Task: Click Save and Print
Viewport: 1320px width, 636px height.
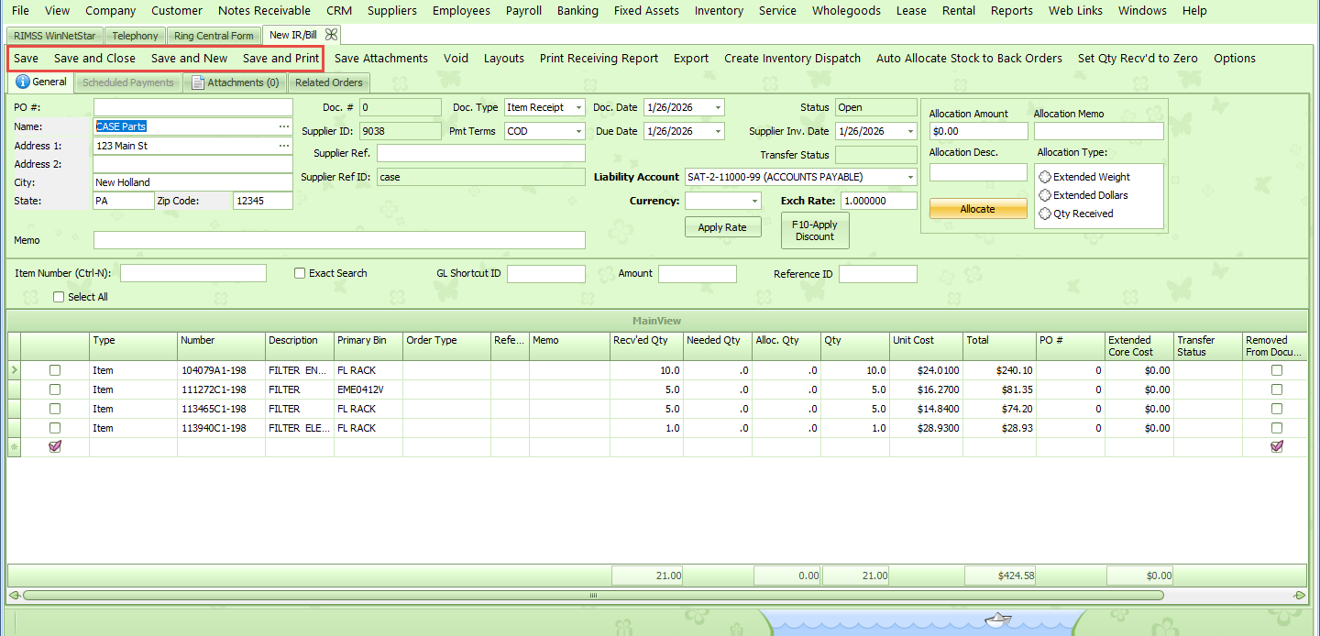Action: pyautogui.click(x=280, y=58)
